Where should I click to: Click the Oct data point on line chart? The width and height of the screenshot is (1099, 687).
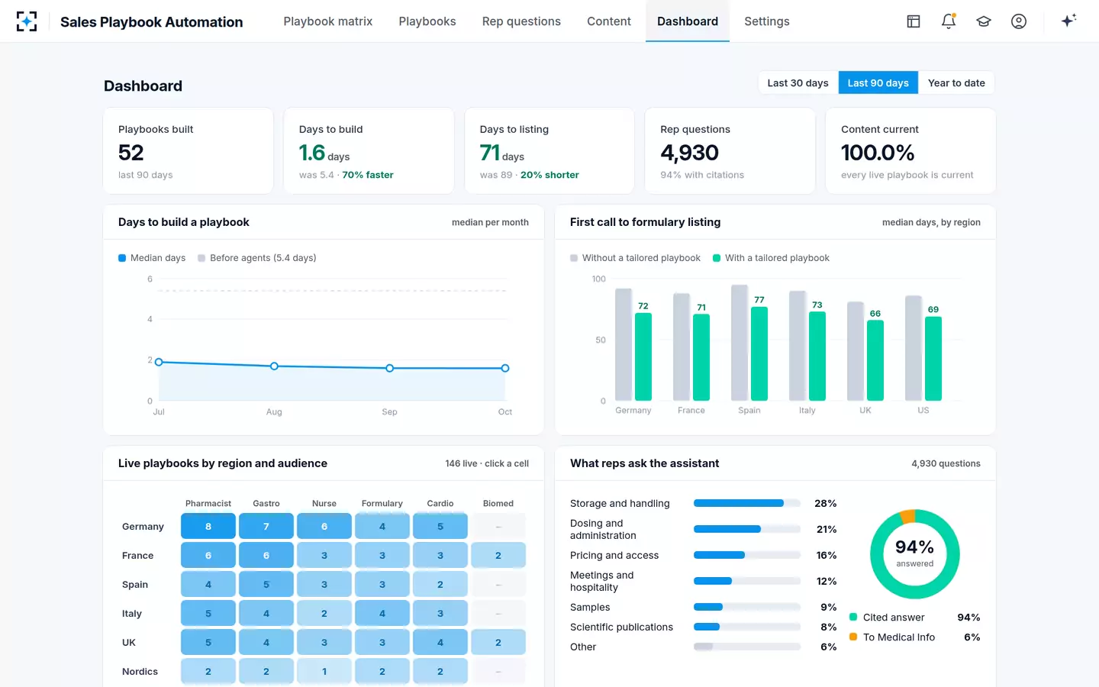(505, 368)
